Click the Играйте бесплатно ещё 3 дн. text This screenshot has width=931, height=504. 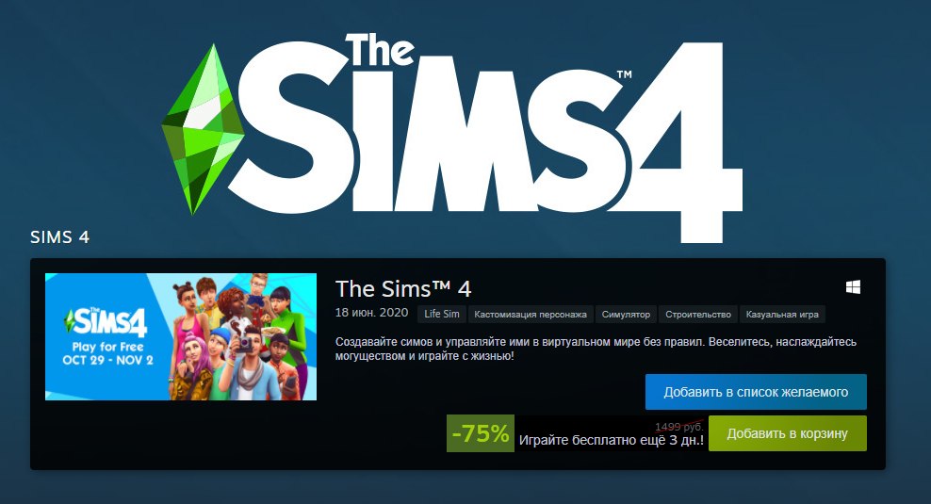[611, 441]
